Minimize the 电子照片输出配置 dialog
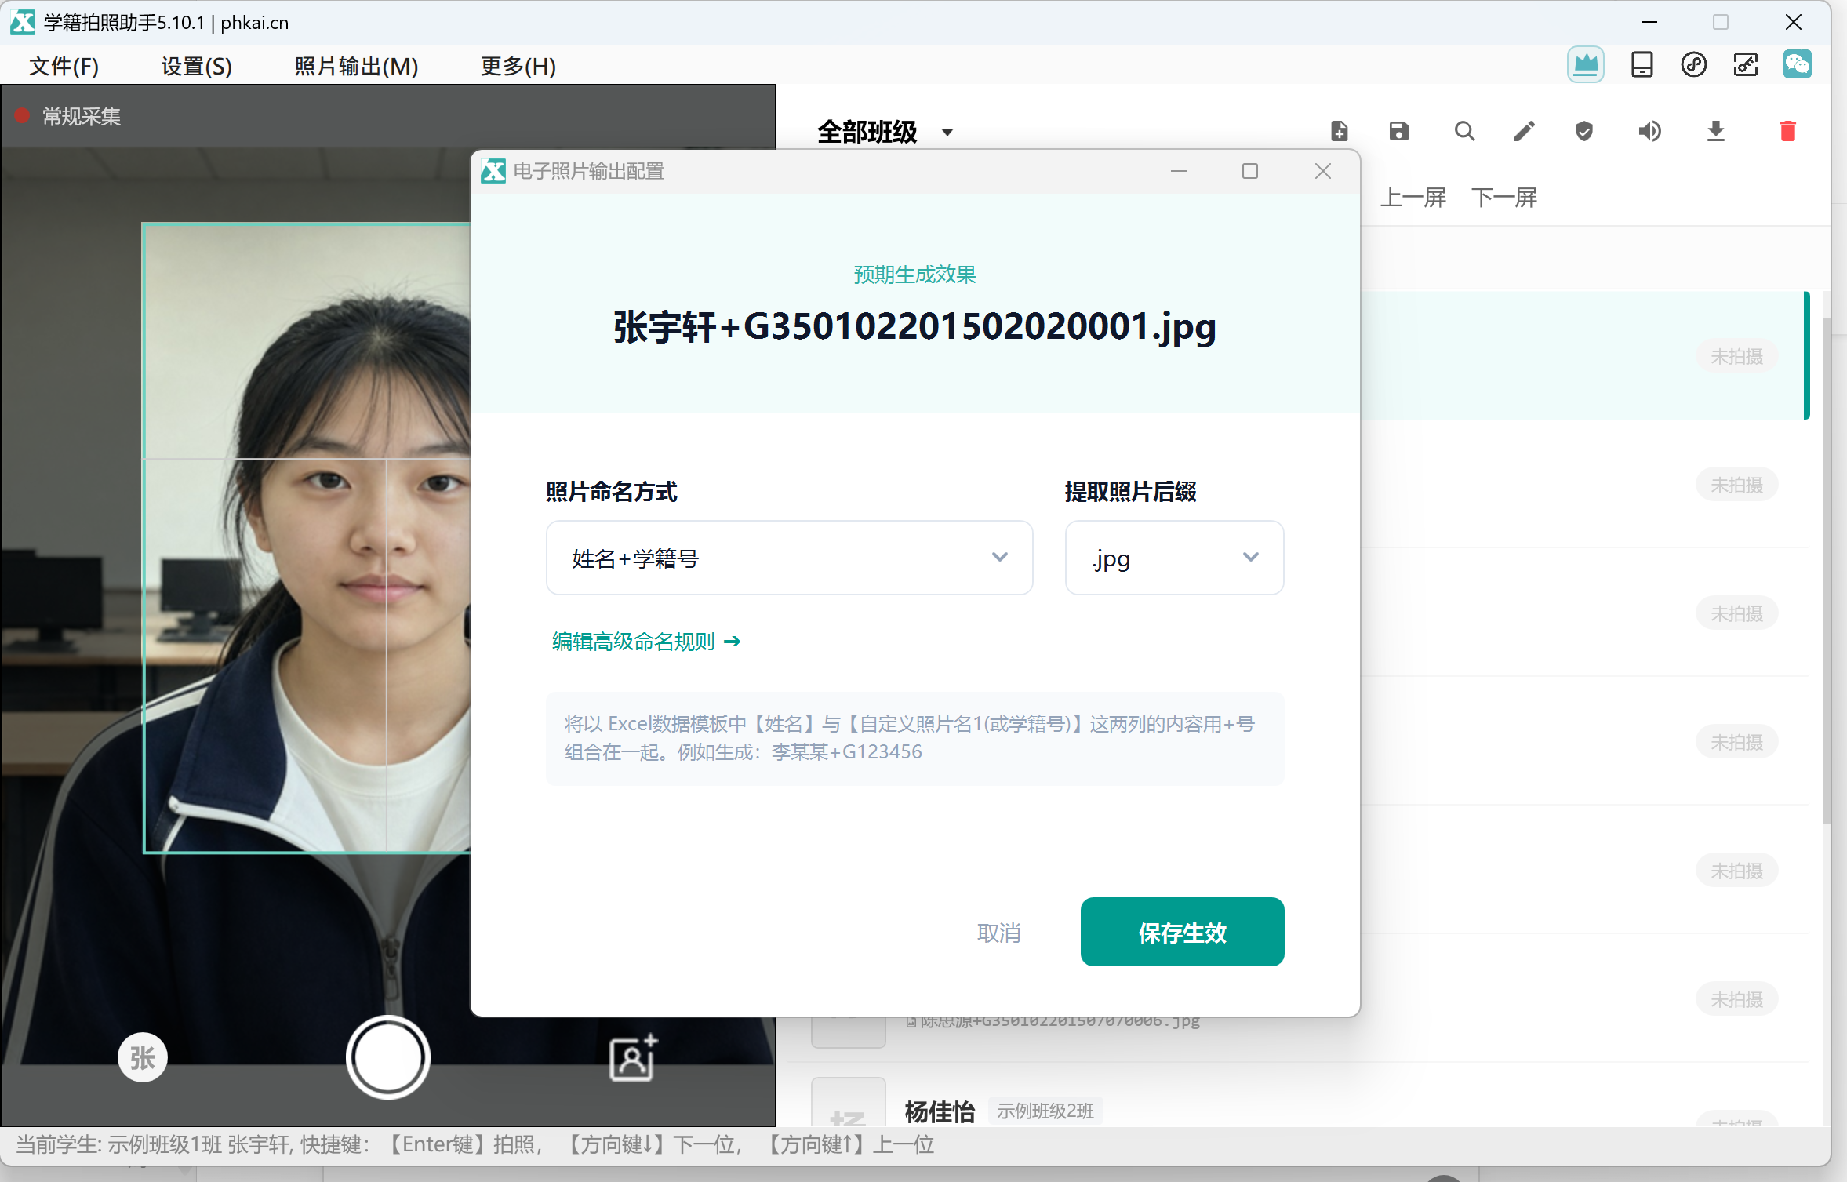Screen dimensions: 1847x1182 pos(1179,171)
